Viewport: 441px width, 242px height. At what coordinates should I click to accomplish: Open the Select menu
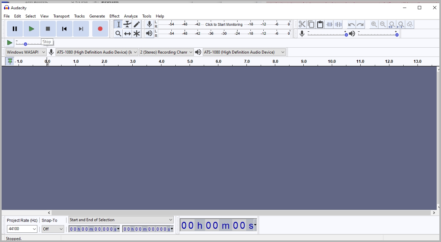pyautogui.click(x=30, y=16)
